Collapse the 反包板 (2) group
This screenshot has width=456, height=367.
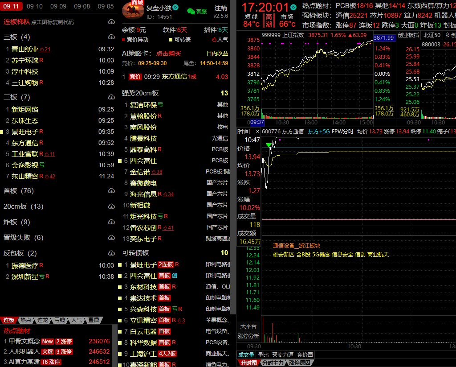[20, 253]
